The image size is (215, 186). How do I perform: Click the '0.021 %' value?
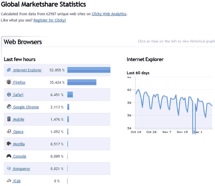coord(57,169)
